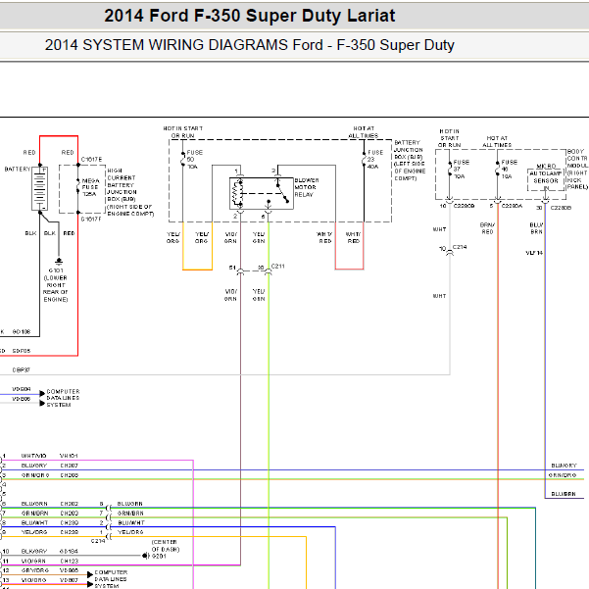This screenshot has height=589, width=589.
Task: Select the C2280D connector label
Action: pos(561,208)
